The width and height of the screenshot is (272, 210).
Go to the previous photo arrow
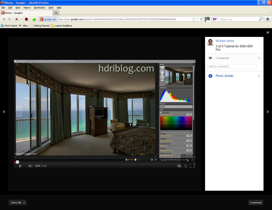[4, 112]
